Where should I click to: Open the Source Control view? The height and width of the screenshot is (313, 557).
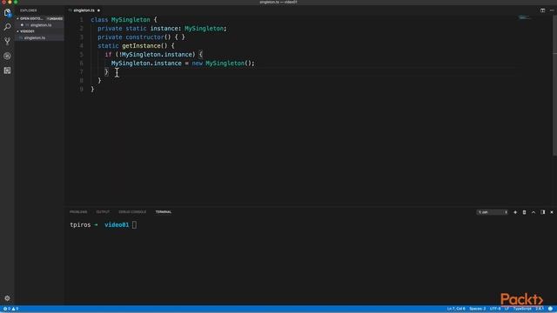click(8, 42)
